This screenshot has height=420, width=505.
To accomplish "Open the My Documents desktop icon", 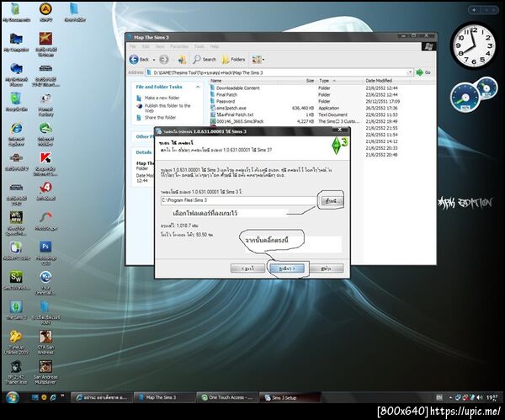I will 16,13.
